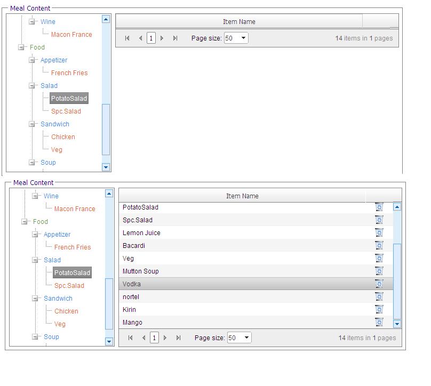Click lower grid scroll-down arrow

point(397,324)
